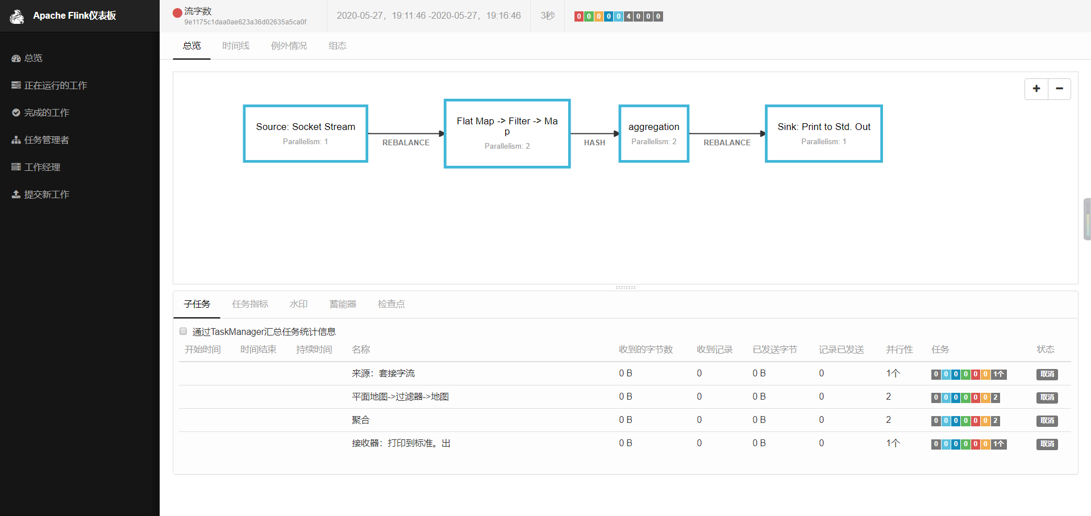The image size is (1091, 516).
Task: Open the 蓄能器 (Accumulators) tab
Action: (x=342, y=304)
